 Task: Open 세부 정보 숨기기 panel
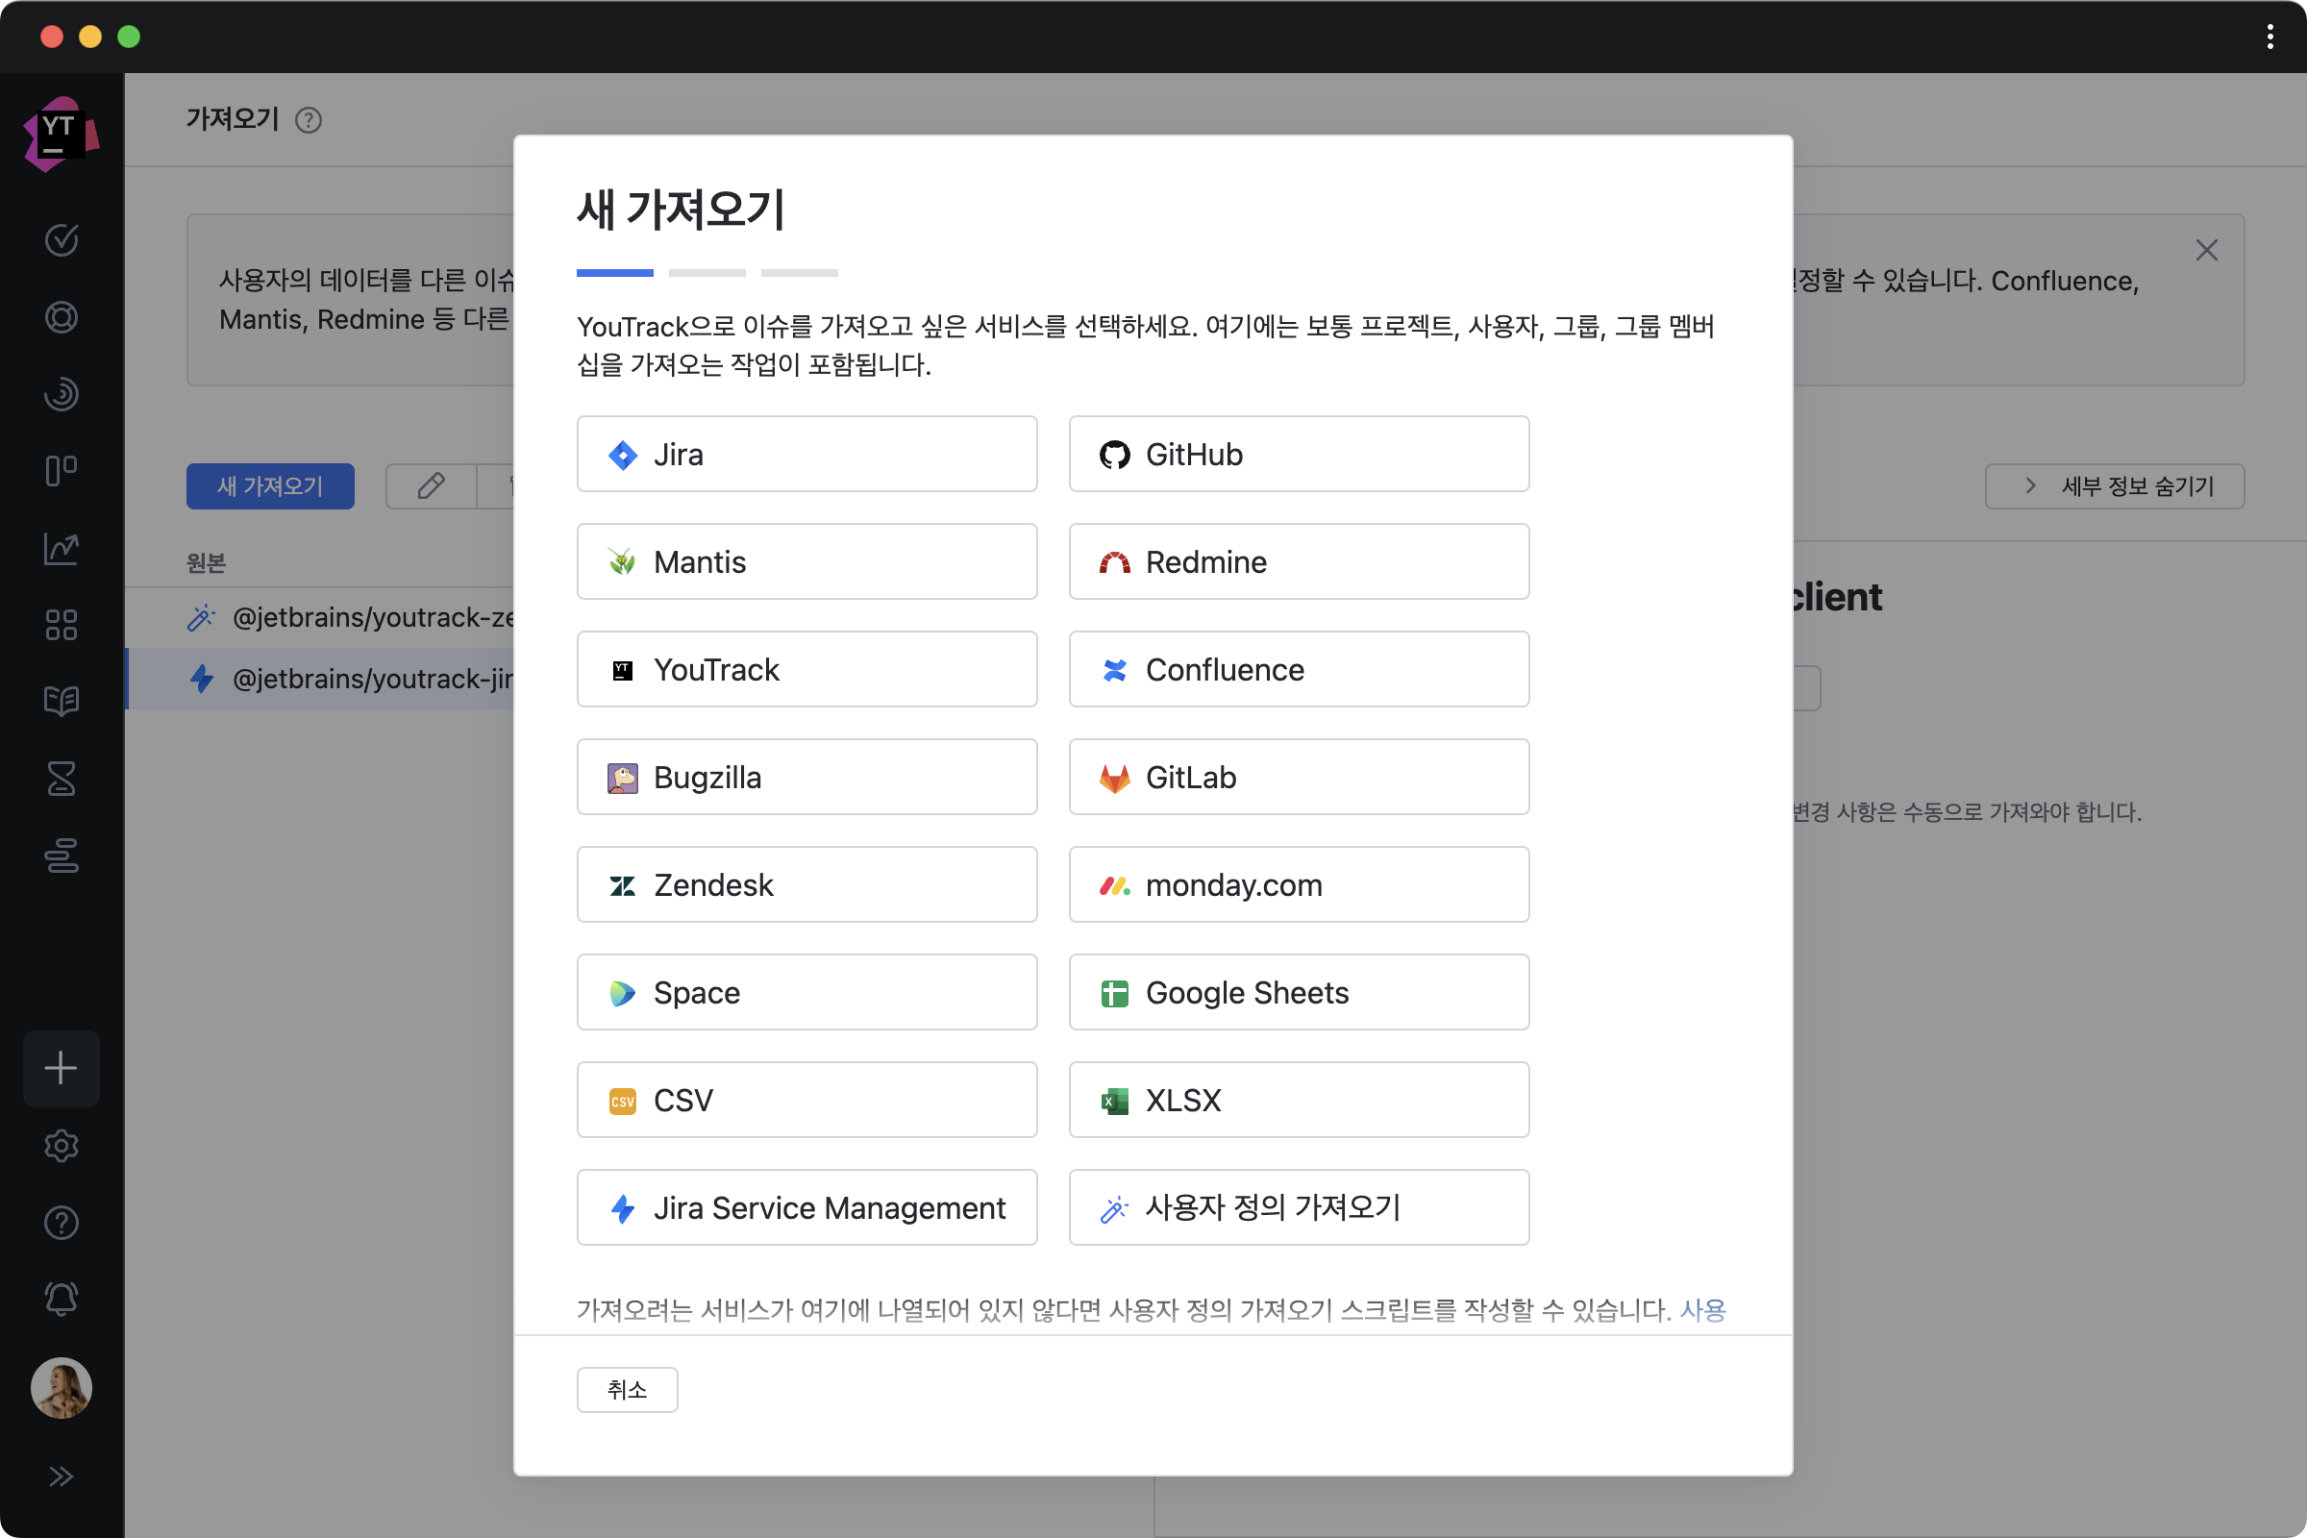(x=2115, y=485)
